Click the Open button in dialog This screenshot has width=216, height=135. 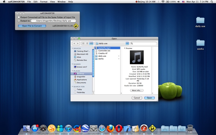point(150,98)
